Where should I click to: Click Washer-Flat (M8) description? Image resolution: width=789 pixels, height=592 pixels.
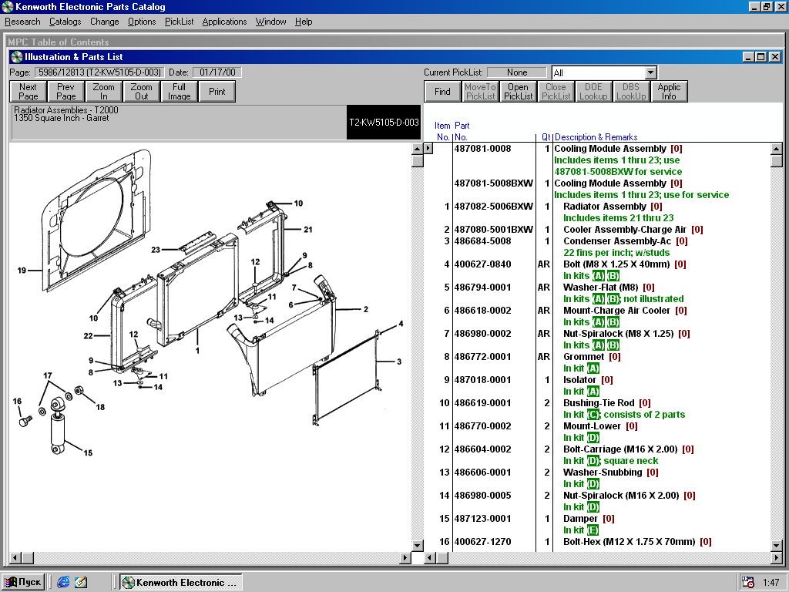point(601,288)
